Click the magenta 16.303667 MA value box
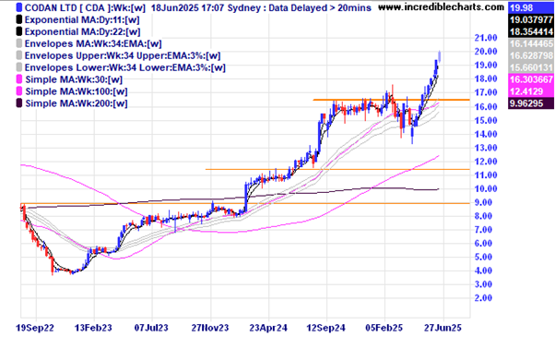This screenshot has height=337, width=555. coord(531,79)
